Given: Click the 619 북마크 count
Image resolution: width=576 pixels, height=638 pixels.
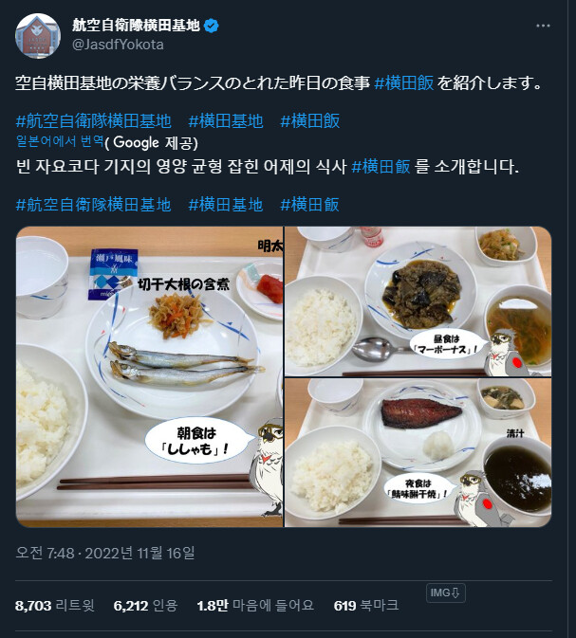Looking at the screenshot, I should click(365, 606).
